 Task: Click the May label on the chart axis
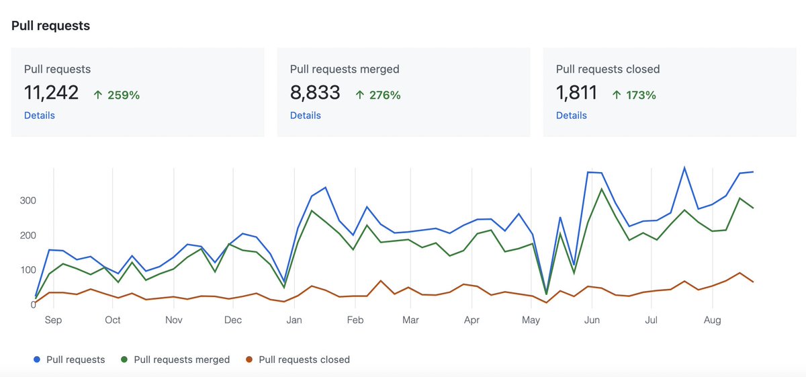(531, 320)
